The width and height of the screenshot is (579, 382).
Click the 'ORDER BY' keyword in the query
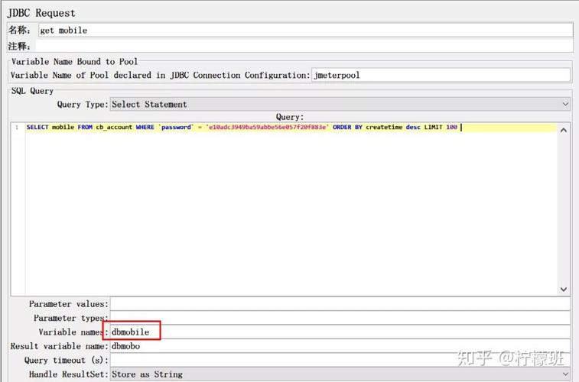347,128
